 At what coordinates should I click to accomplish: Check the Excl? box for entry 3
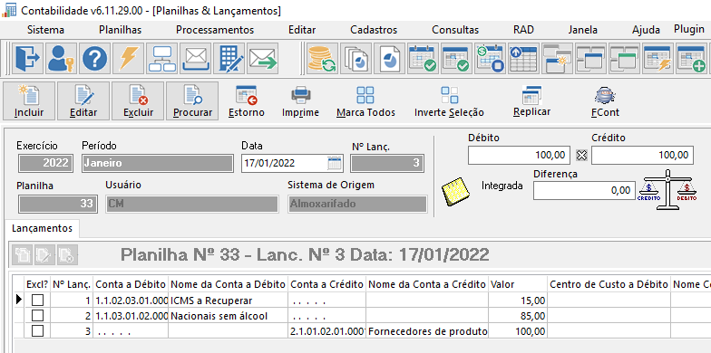point(37,331)
